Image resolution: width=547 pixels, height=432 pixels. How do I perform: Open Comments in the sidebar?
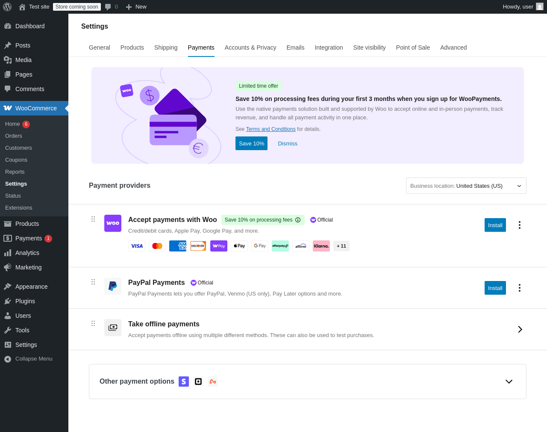(34, 89)
